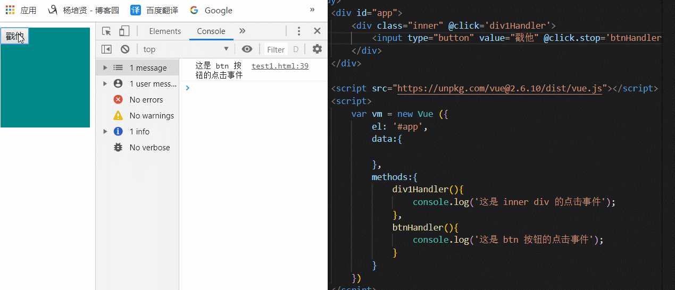Select the No warnings filter
The height and width of the screenshot is (290, 675).
[138, 116]
